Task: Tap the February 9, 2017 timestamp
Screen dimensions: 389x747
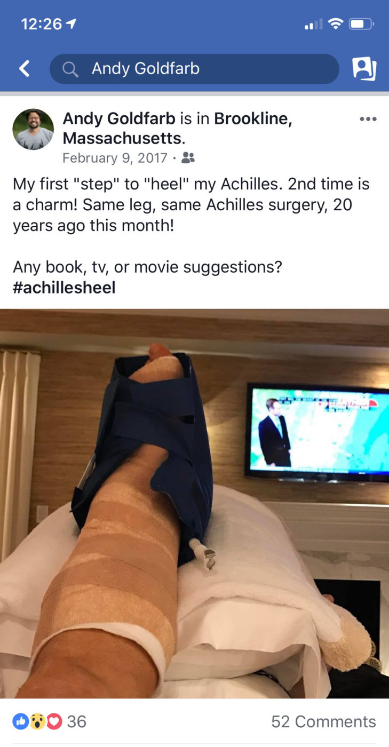Action: [x=115, y=158]
